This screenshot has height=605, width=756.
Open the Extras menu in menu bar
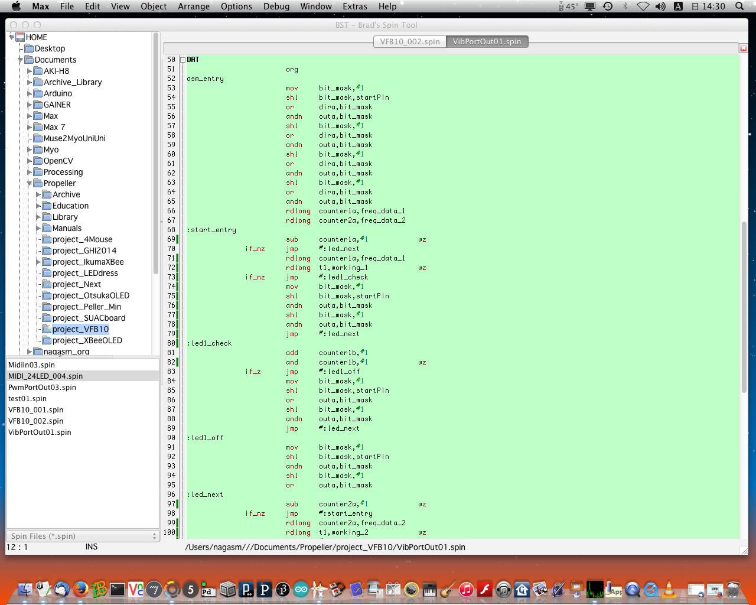(x=354, y=6)
